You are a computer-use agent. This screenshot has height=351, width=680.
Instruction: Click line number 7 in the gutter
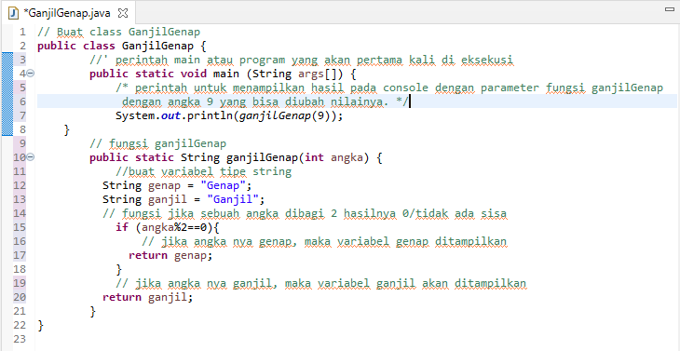(22, 115)
